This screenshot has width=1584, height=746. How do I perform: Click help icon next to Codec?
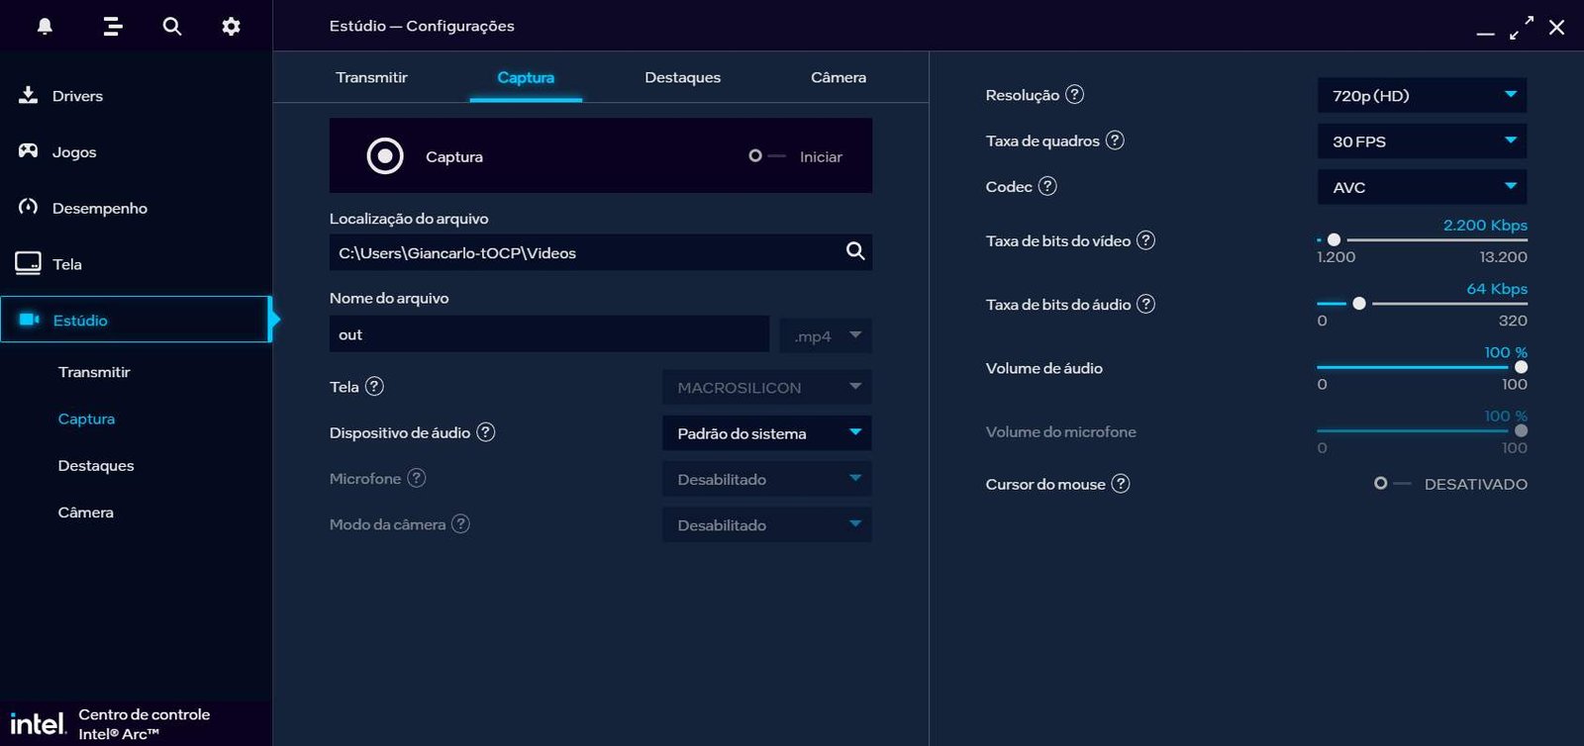point(1047,186)
